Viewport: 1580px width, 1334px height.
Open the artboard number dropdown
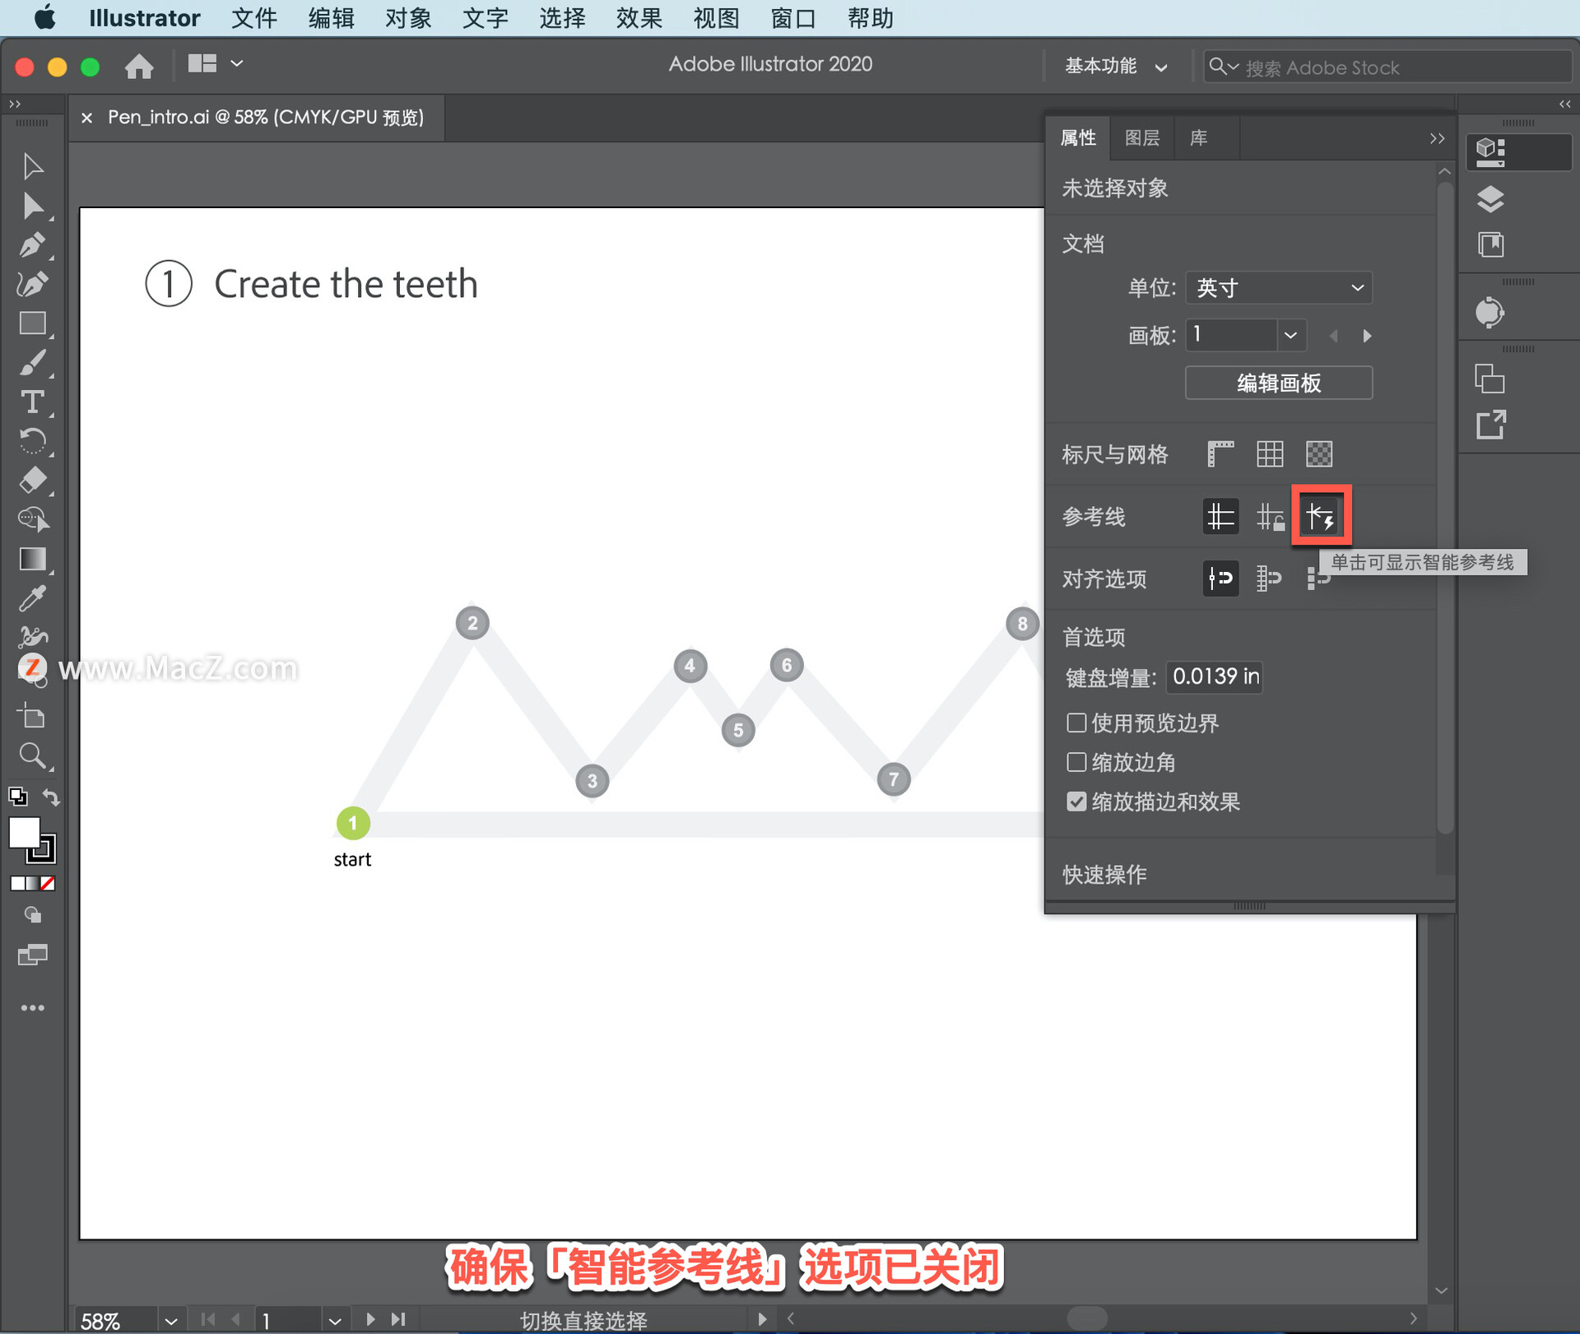[x=1290, y=335]
